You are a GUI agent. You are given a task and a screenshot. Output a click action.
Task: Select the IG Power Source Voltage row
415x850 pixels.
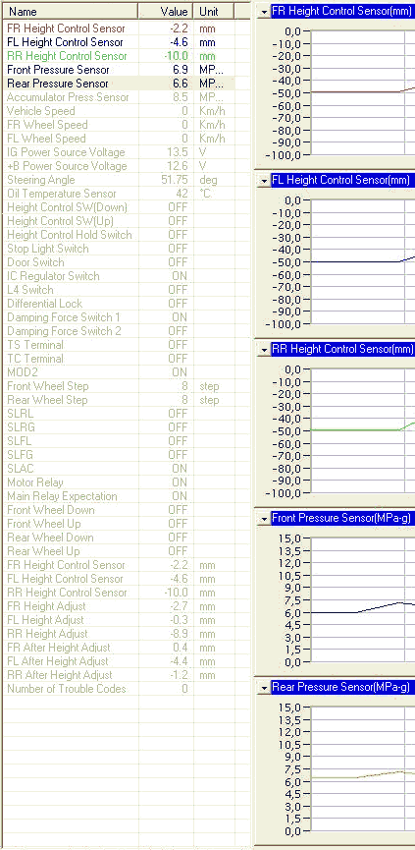click(126, 152)
